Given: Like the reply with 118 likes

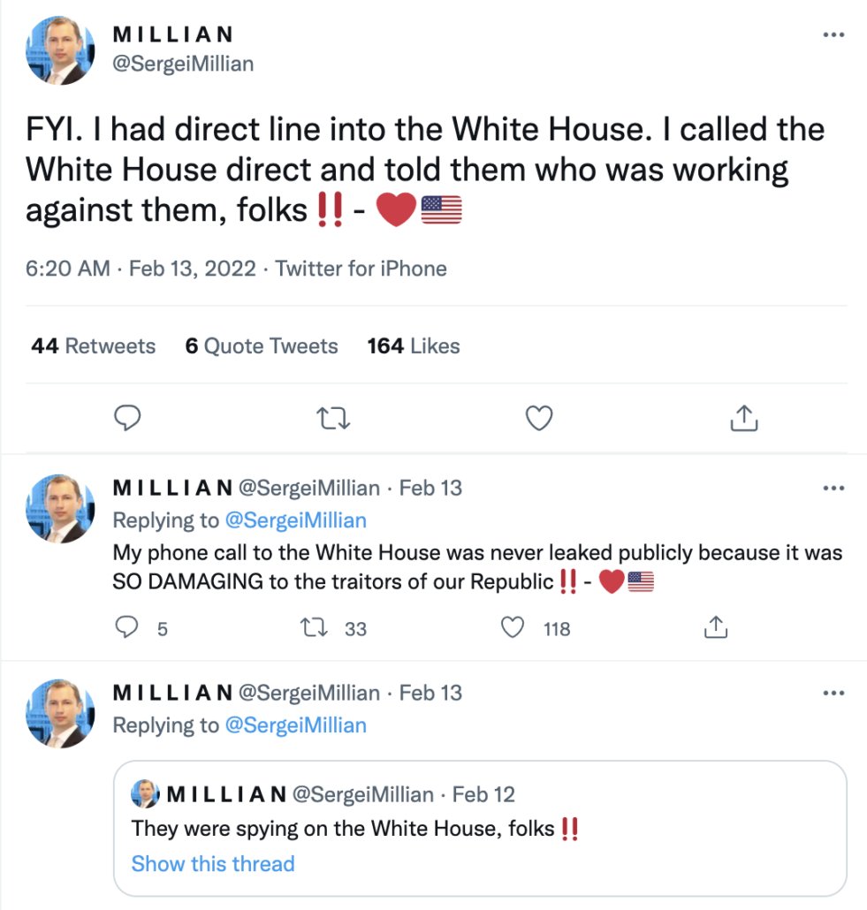Looking at the screenshot, I should 513,628.
